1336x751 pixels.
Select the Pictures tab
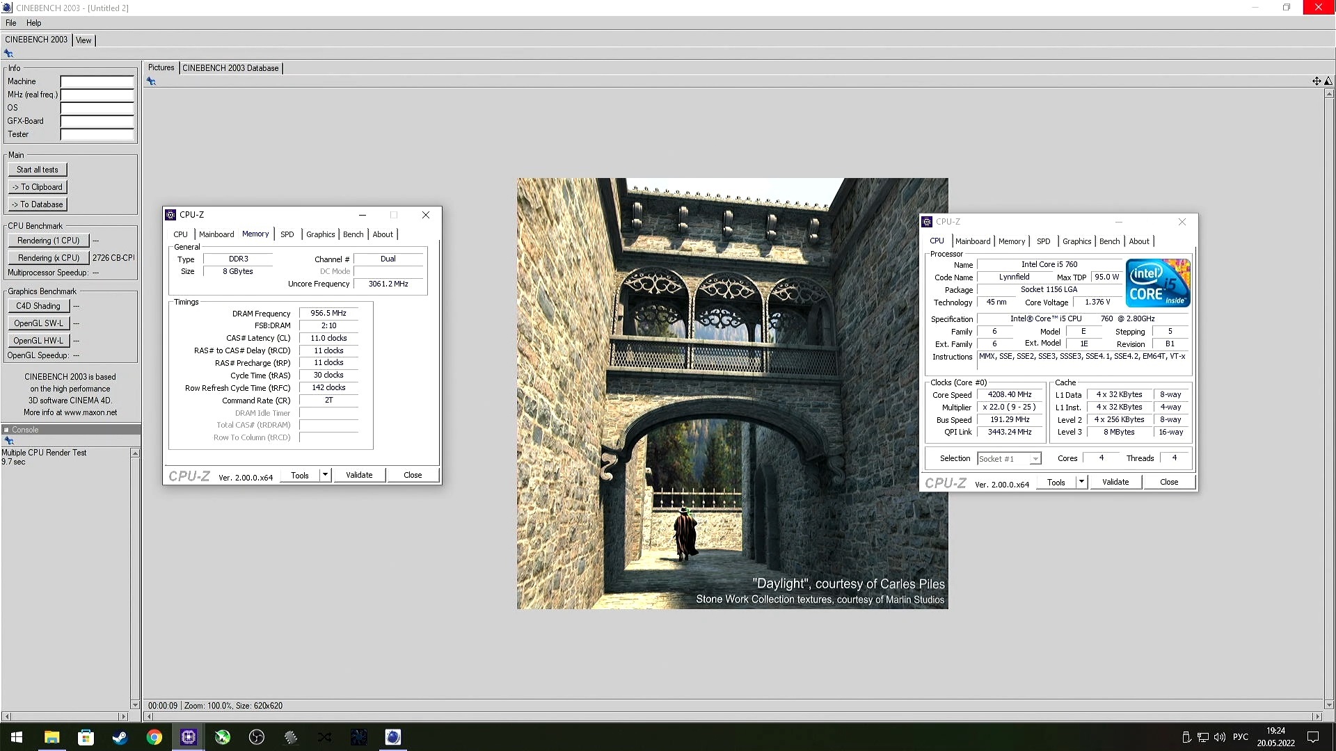(x=161, y=67)
